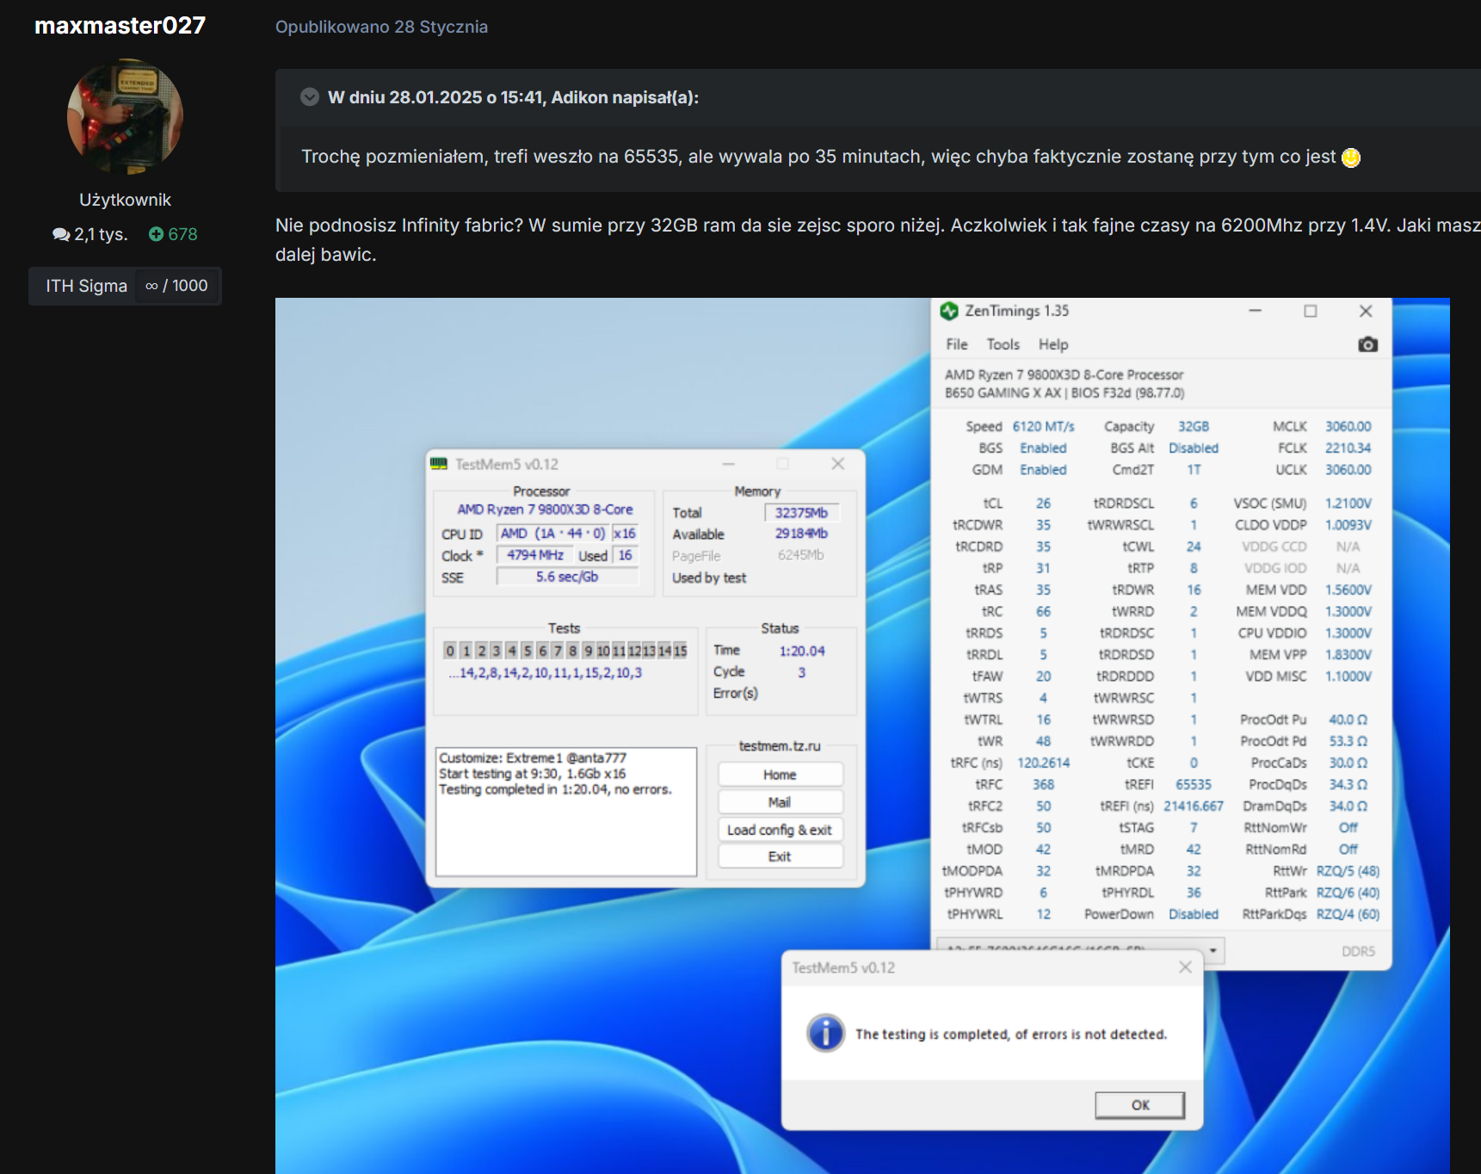Click the tCL value 26
The height and width of the screenshot is (1174, 1481).
pos(1043,503)
